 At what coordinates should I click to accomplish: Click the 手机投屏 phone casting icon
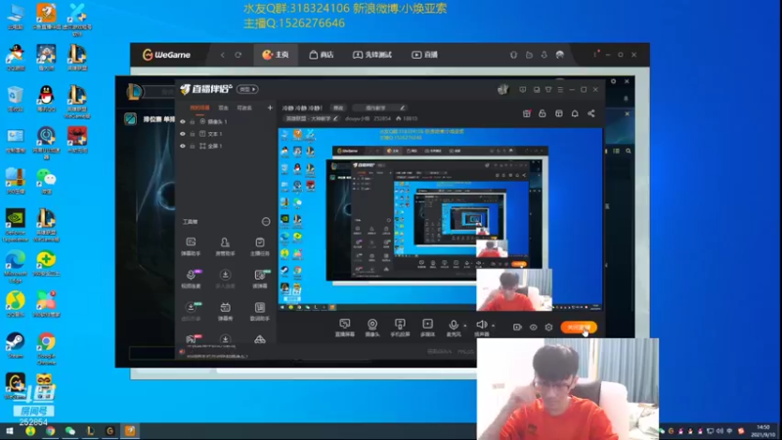[400, 328]
